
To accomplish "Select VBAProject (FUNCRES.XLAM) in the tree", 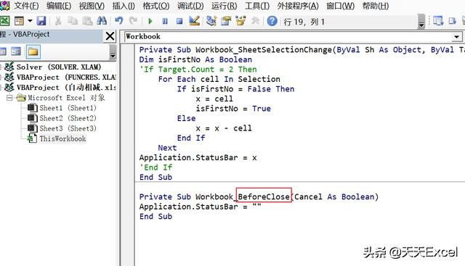I will pyautogui.click(x=66, y=78).
